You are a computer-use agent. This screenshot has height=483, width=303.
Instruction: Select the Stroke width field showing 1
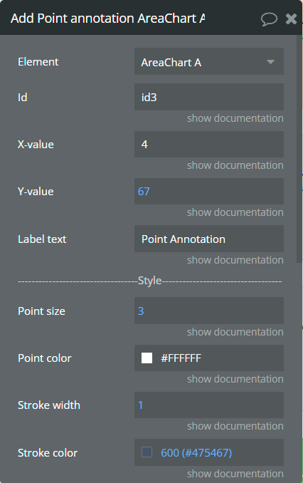[209, 405]
